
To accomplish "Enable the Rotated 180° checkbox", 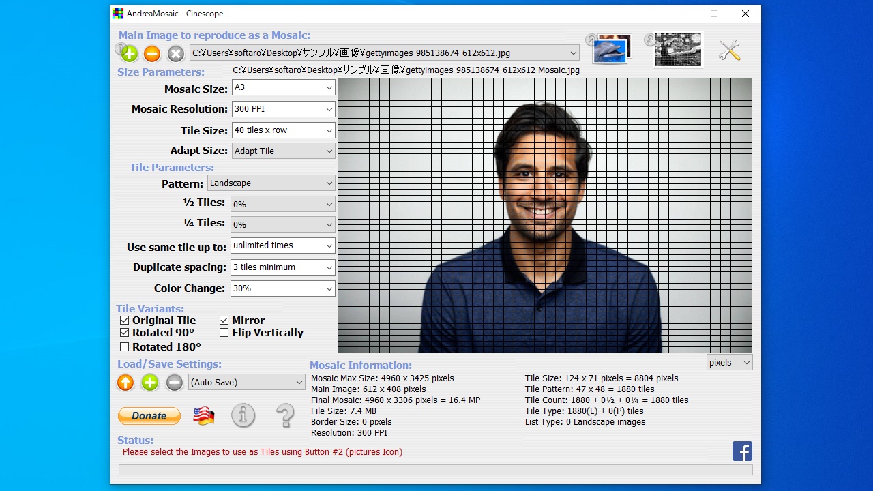I will pos(124,347).
